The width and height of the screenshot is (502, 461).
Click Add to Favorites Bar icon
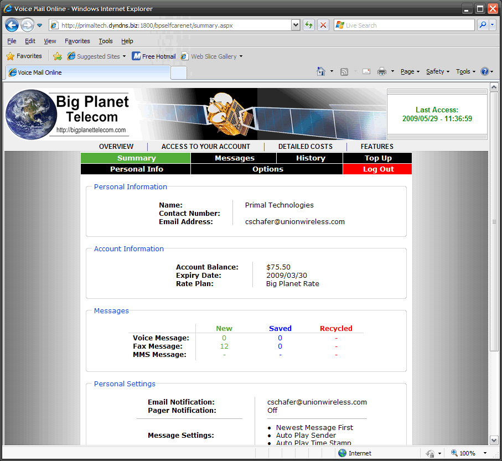click(x=58, y=56)
